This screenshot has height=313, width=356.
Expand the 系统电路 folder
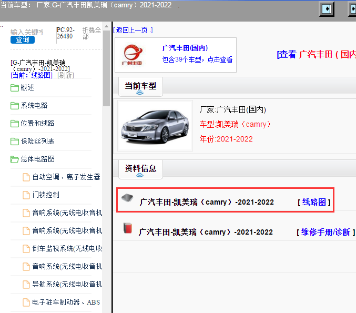click(x=15, y=106)
